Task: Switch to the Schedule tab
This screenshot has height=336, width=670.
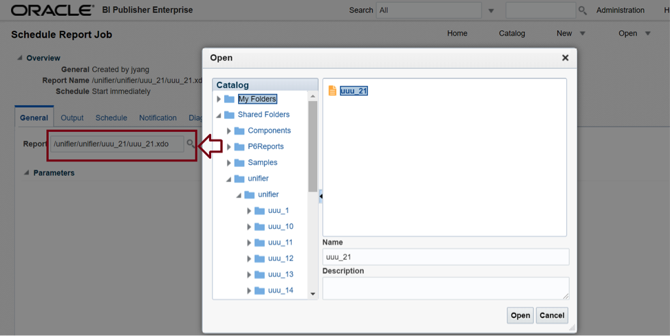Action: point(111,117)
